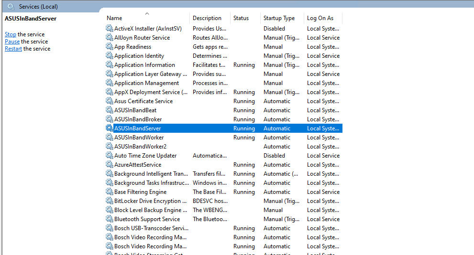This screenshot has width=474, height=255.
Task: Click the Running status of AzureAttestService
Action: 244,165
